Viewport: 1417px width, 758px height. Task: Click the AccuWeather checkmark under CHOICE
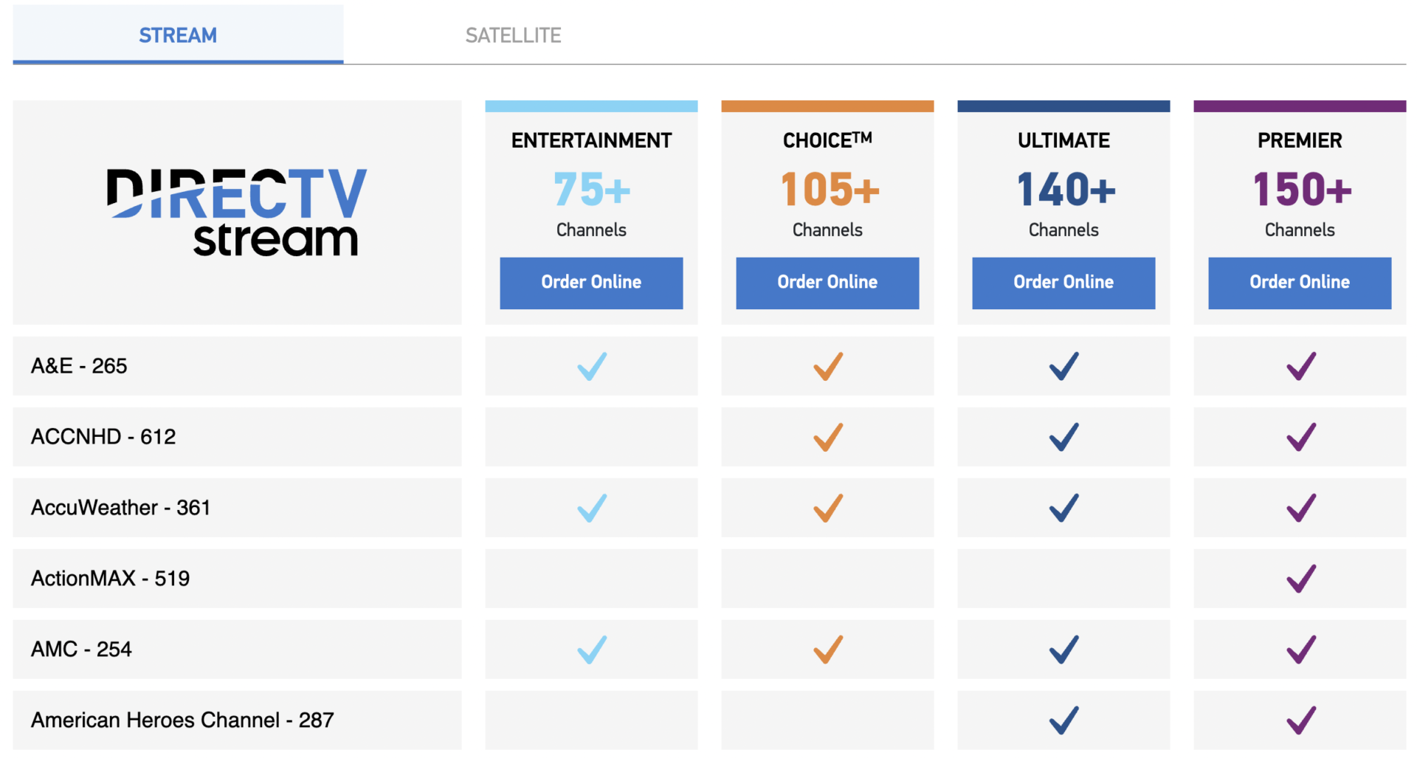pos(827,508)
